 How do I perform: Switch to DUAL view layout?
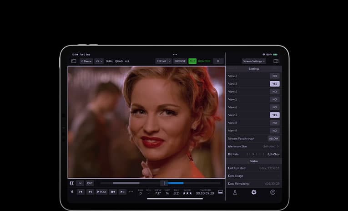coord(109,61)
